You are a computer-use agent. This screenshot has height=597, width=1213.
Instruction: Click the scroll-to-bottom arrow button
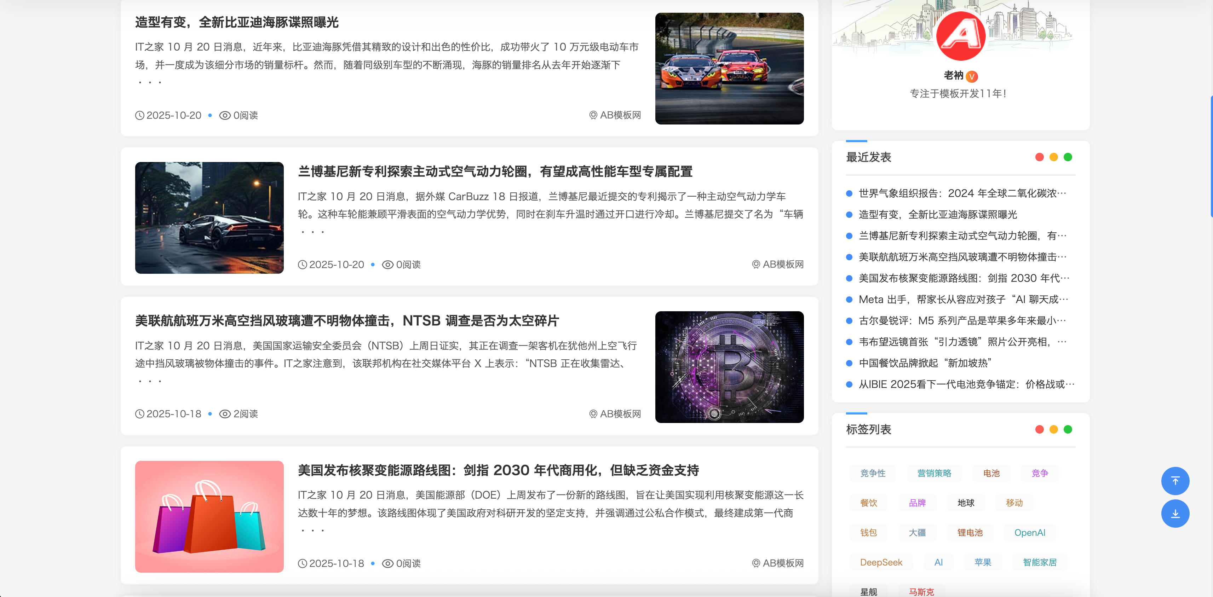point(1175,514)
